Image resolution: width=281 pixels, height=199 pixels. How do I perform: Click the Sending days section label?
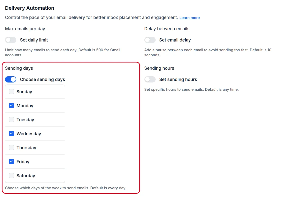pos(19,68)
